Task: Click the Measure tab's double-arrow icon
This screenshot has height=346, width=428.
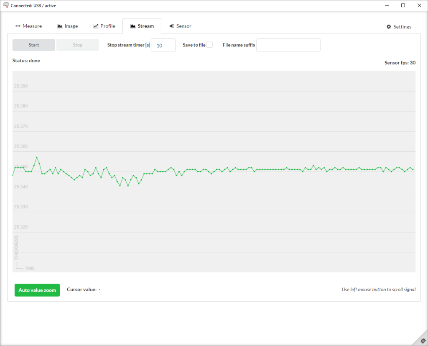Action: pyautogui.click(x=18, y=26)
